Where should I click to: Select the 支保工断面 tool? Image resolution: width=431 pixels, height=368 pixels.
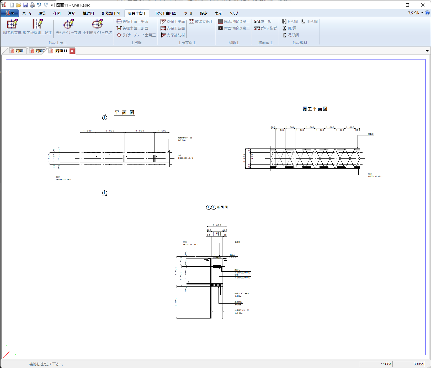tap(173, 28)
